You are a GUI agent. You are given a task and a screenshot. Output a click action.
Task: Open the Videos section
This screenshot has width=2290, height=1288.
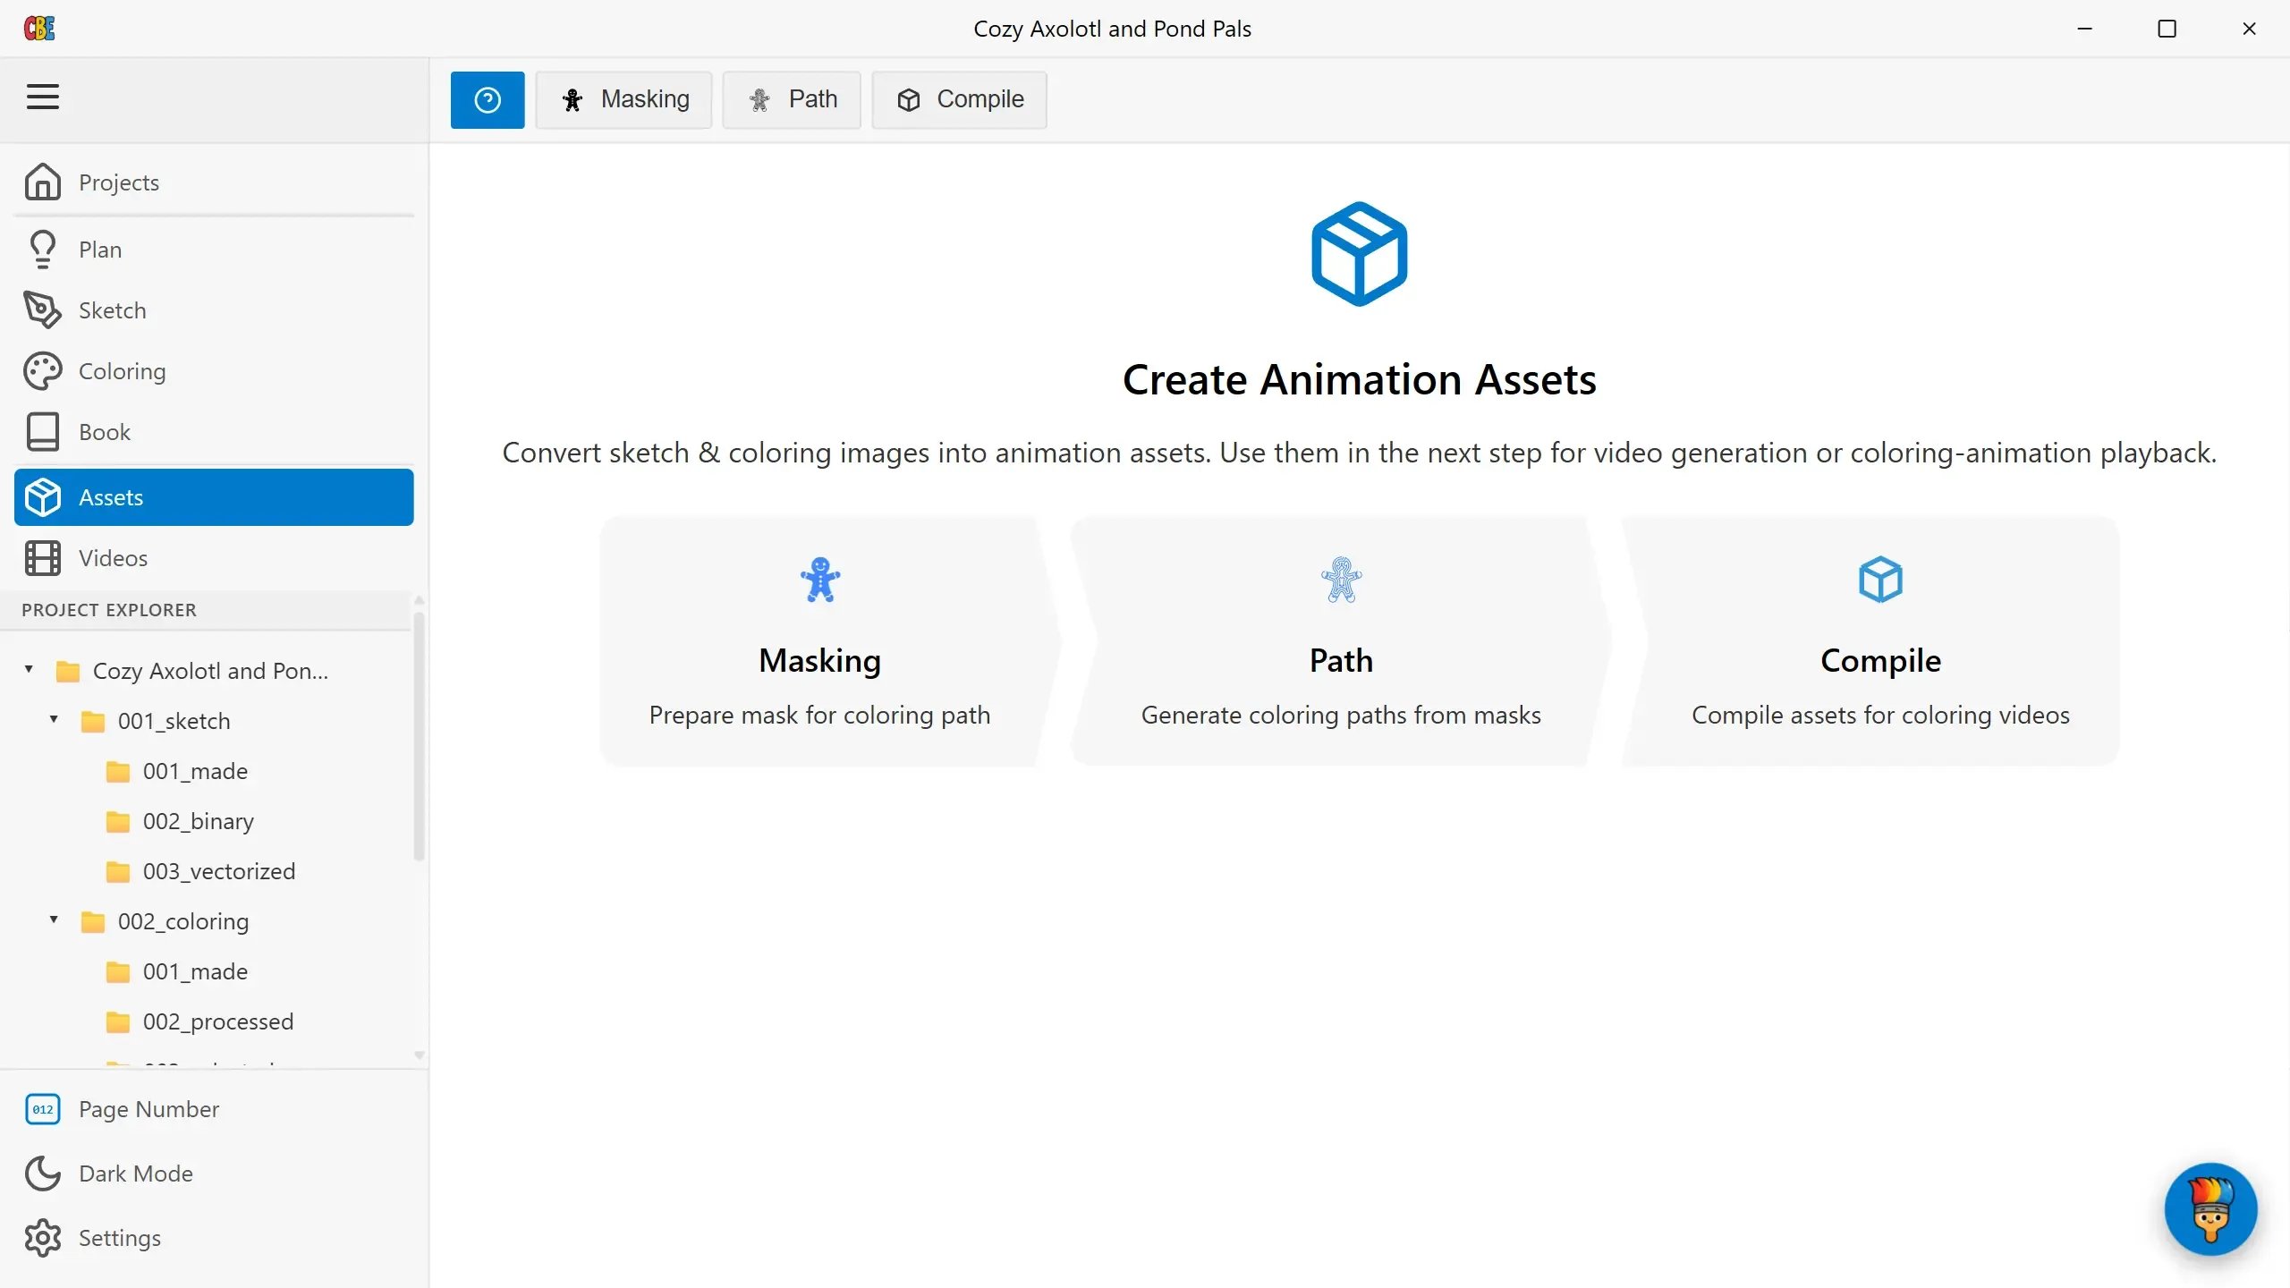214,558
